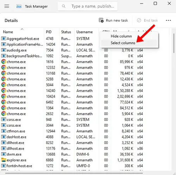Click the AggregatorHost.exe process icon

(4, 38)
